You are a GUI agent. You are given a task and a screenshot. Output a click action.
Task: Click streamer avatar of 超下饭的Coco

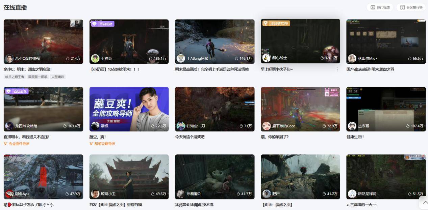267,126
